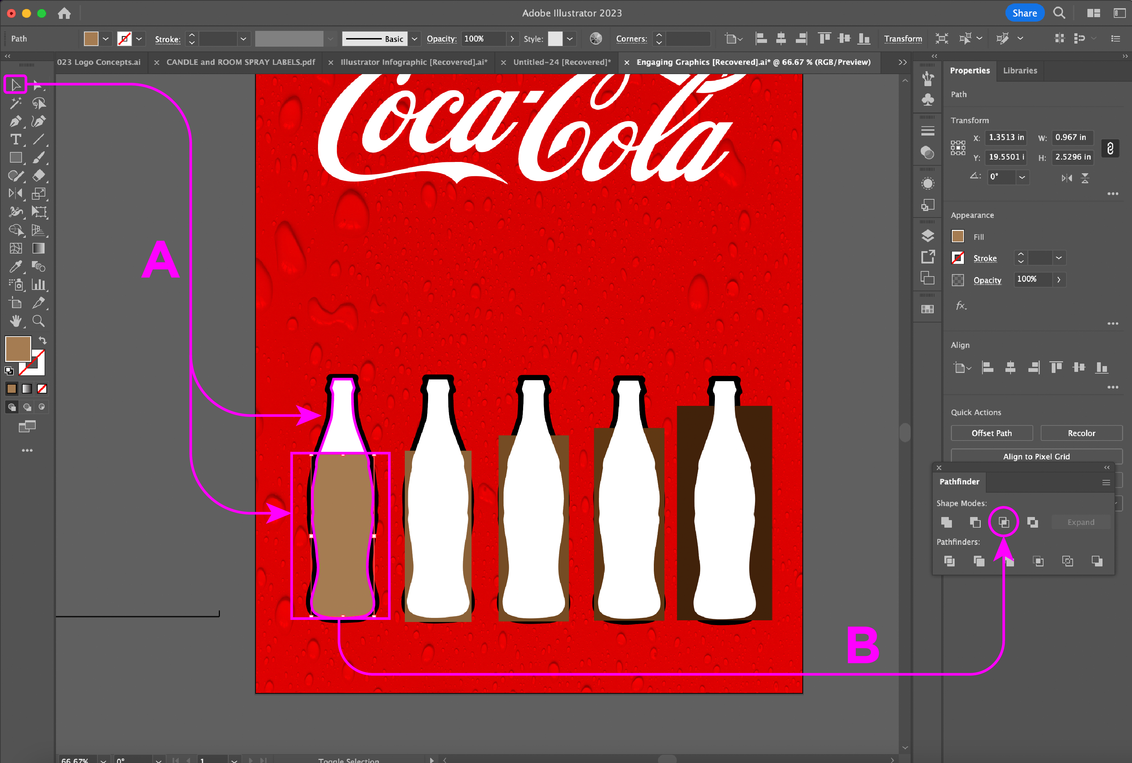Expand the rotation angle dropdown
This screenshot has width=1132, height=763.
click(1022, 177)
